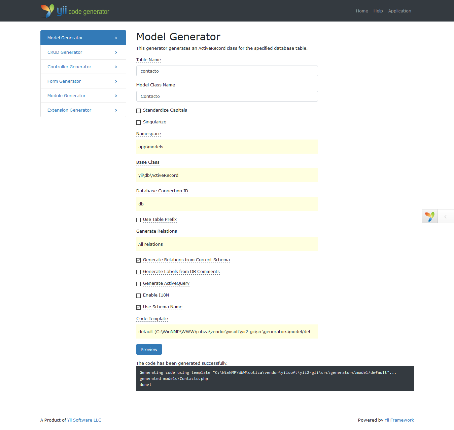The width and height of the screenshot is (454, 430).
Task: Disable the Use Schema Name checkbox
Action: coord(138,307)
